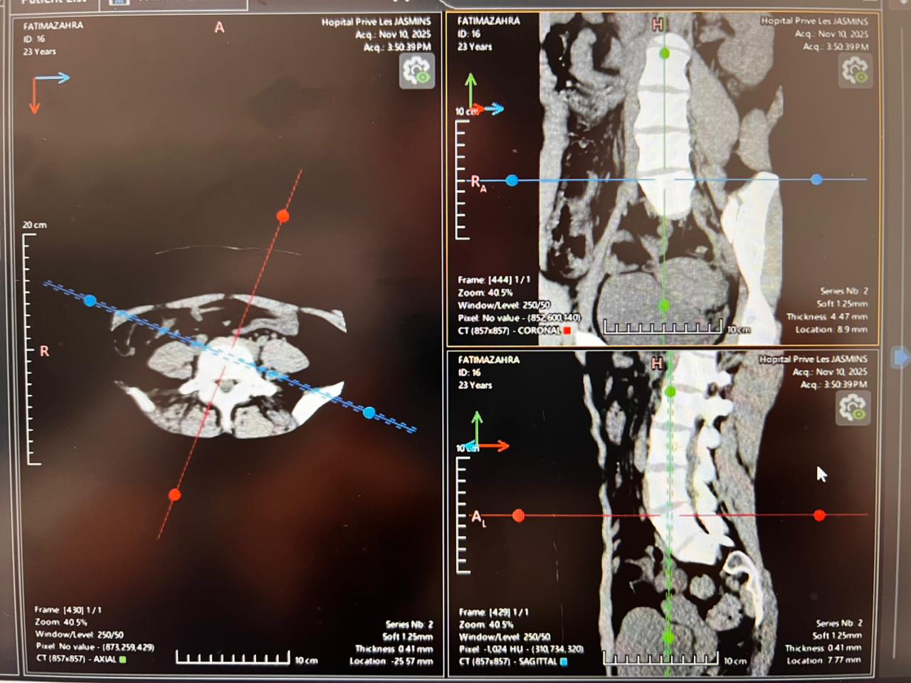
Task: Click orientation arrows icon in axial view
Action: (x=48, y=91)
